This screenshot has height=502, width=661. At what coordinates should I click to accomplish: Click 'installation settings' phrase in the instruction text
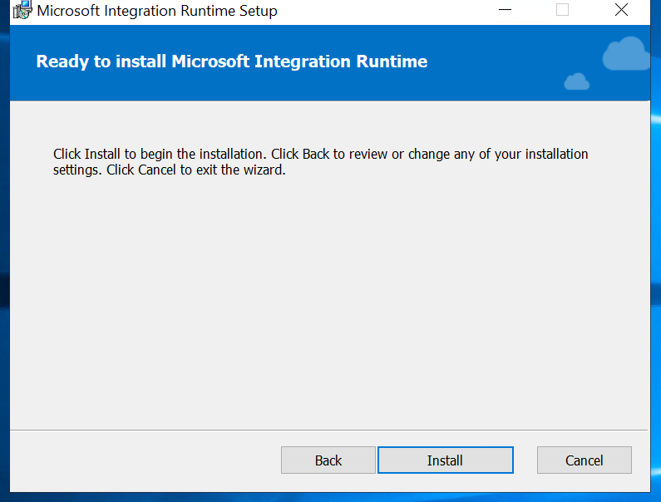pos(532,155)
